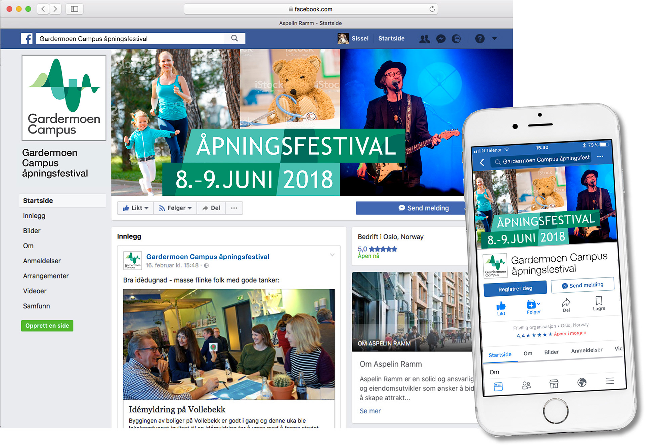Screen dimensions: 645x445
Task: Reload page in Safari address bar
Action: pos(432,9)
